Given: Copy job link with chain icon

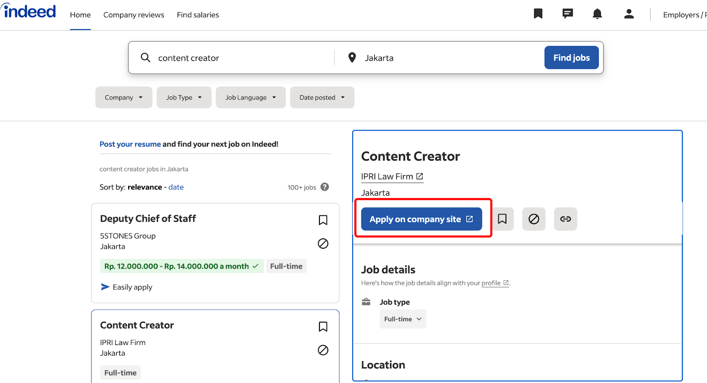Looking at the screenshot, I should point(565,219).
